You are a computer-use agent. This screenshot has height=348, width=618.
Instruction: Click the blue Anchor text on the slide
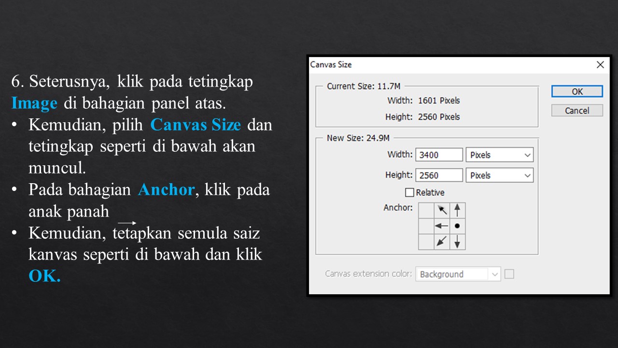click(x=166, y=189)
